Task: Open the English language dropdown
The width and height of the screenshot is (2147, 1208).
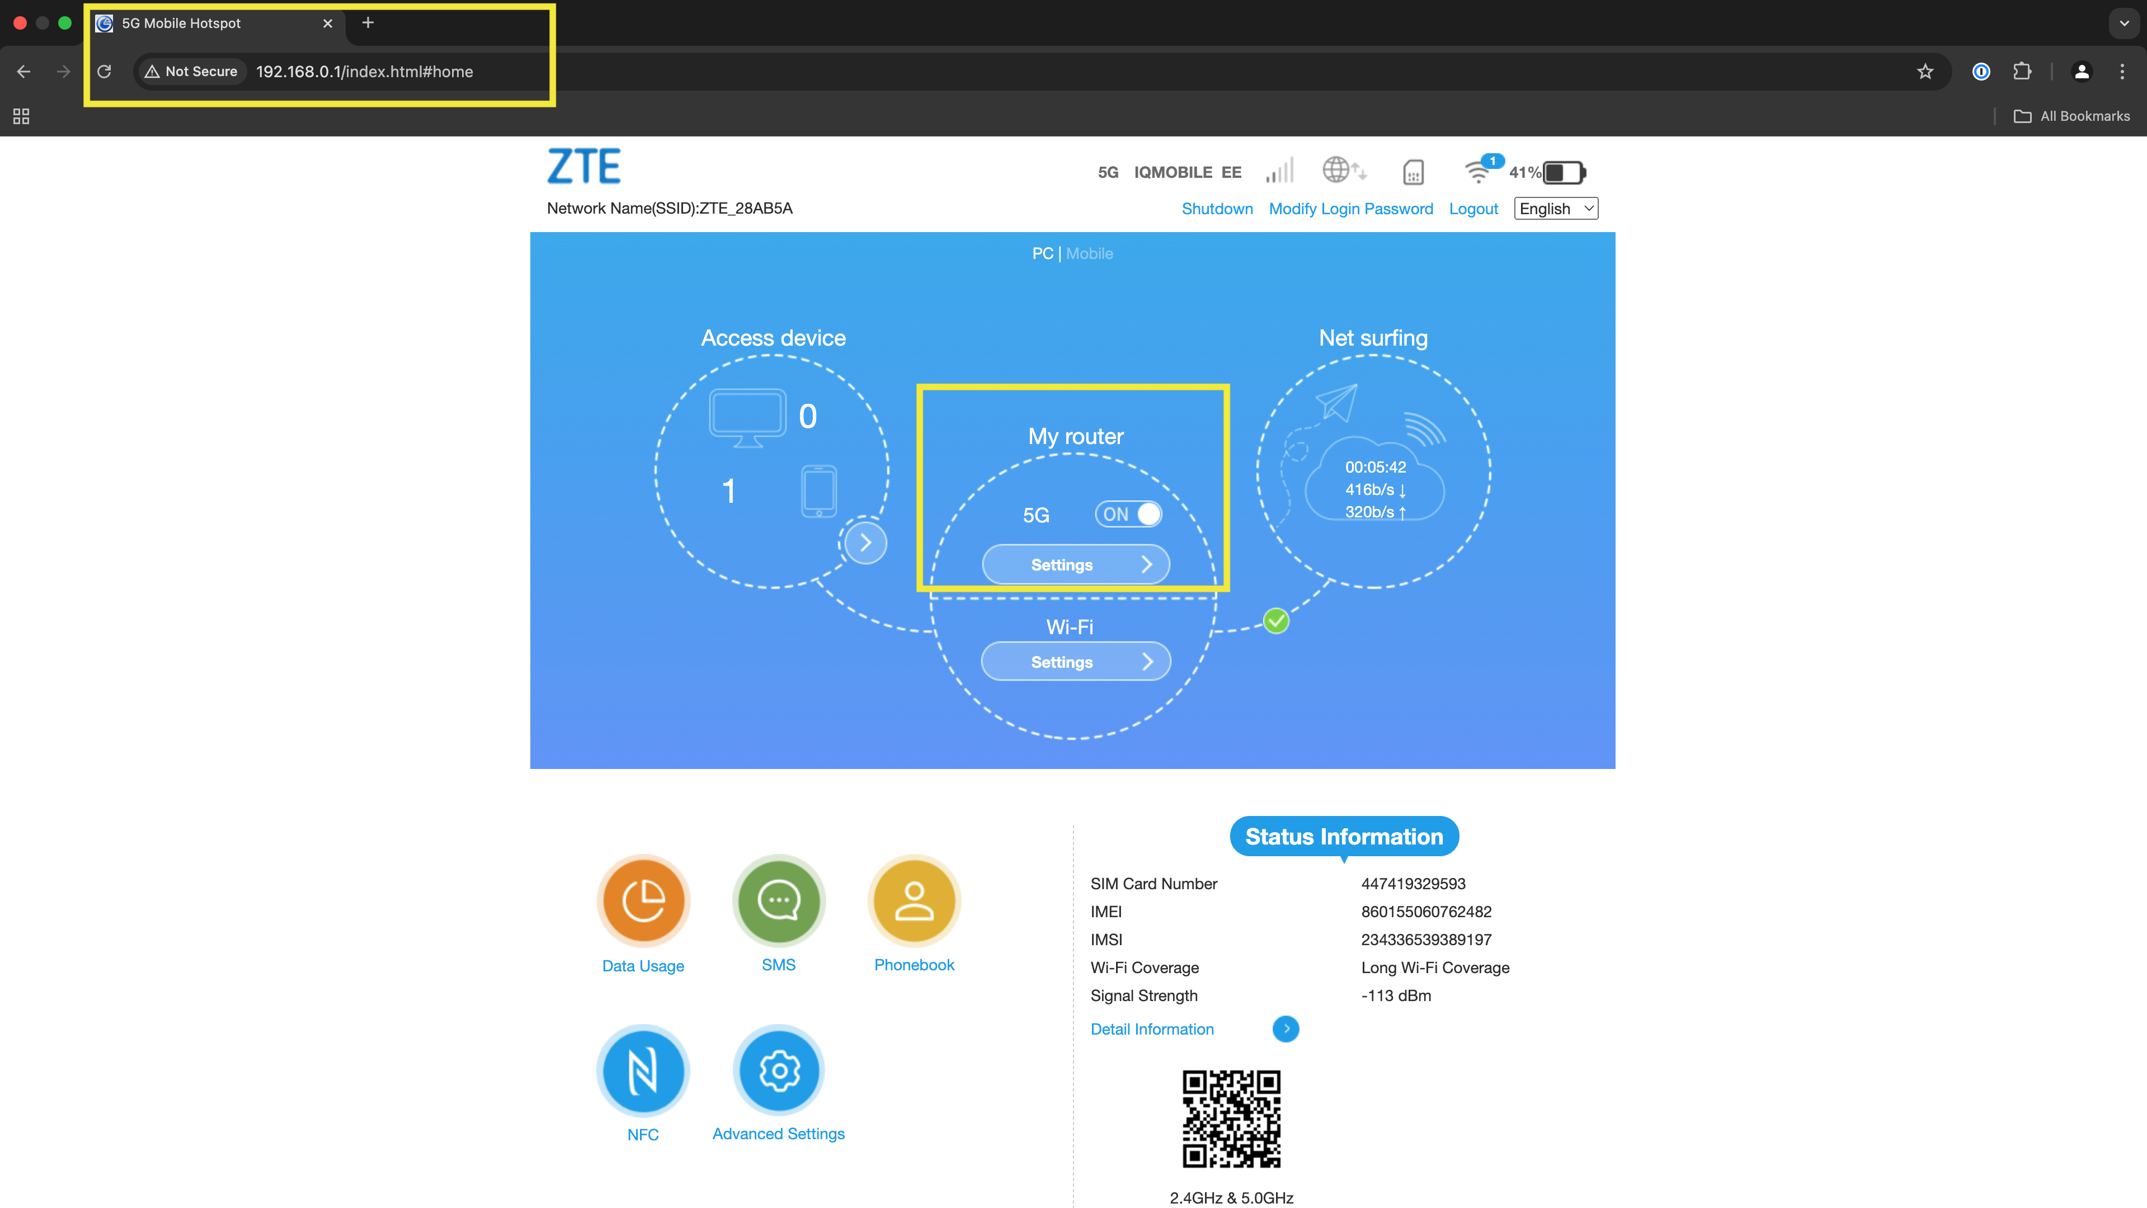Action: point(1555,208)
